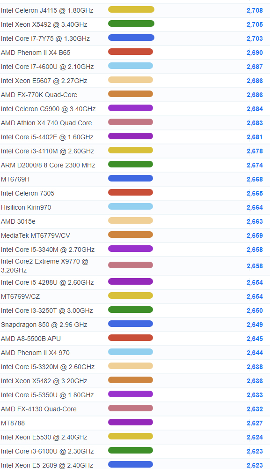
Task: Click Intel Core i5-4402E @ 1.60GHz
Action: (47, 137)
